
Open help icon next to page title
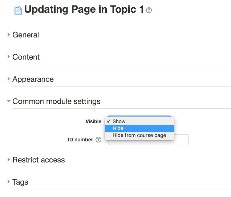pos(149,10)
